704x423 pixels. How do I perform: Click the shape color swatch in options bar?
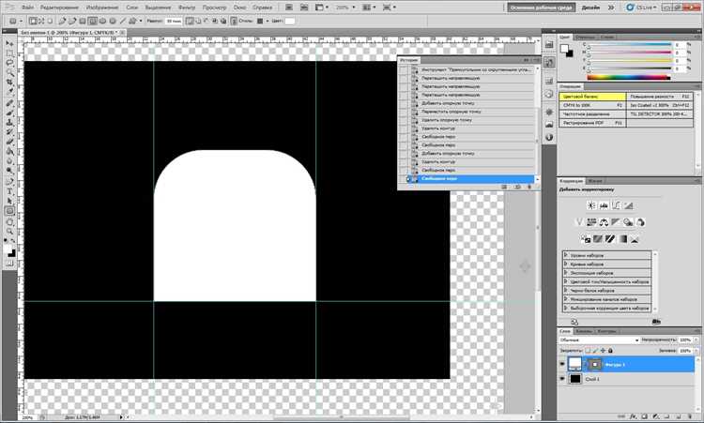[x=290, y=21]
